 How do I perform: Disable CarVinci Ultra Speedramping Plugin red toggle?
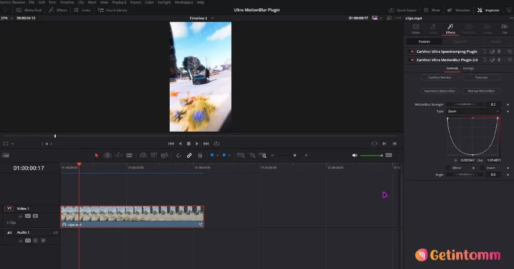coord(412,51)
